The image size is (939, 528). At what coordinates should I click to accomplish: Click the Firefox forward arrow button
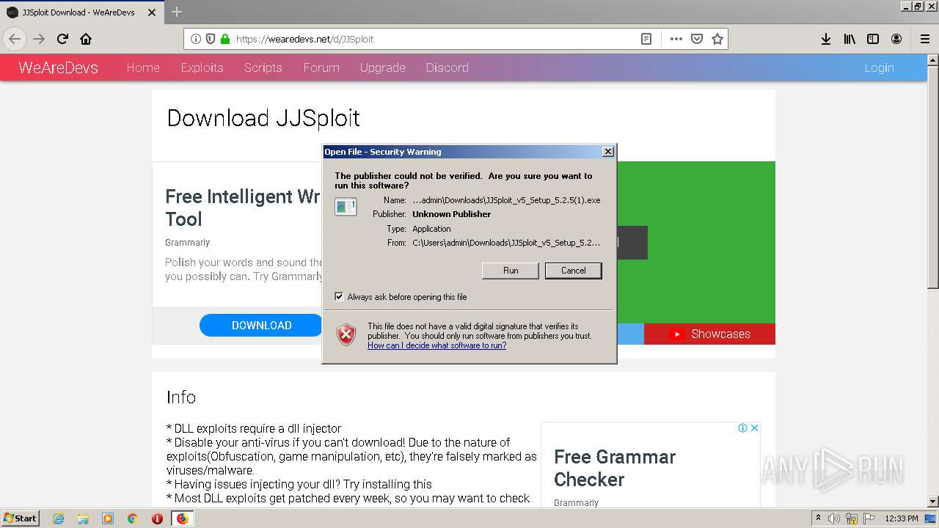(39, 39)
